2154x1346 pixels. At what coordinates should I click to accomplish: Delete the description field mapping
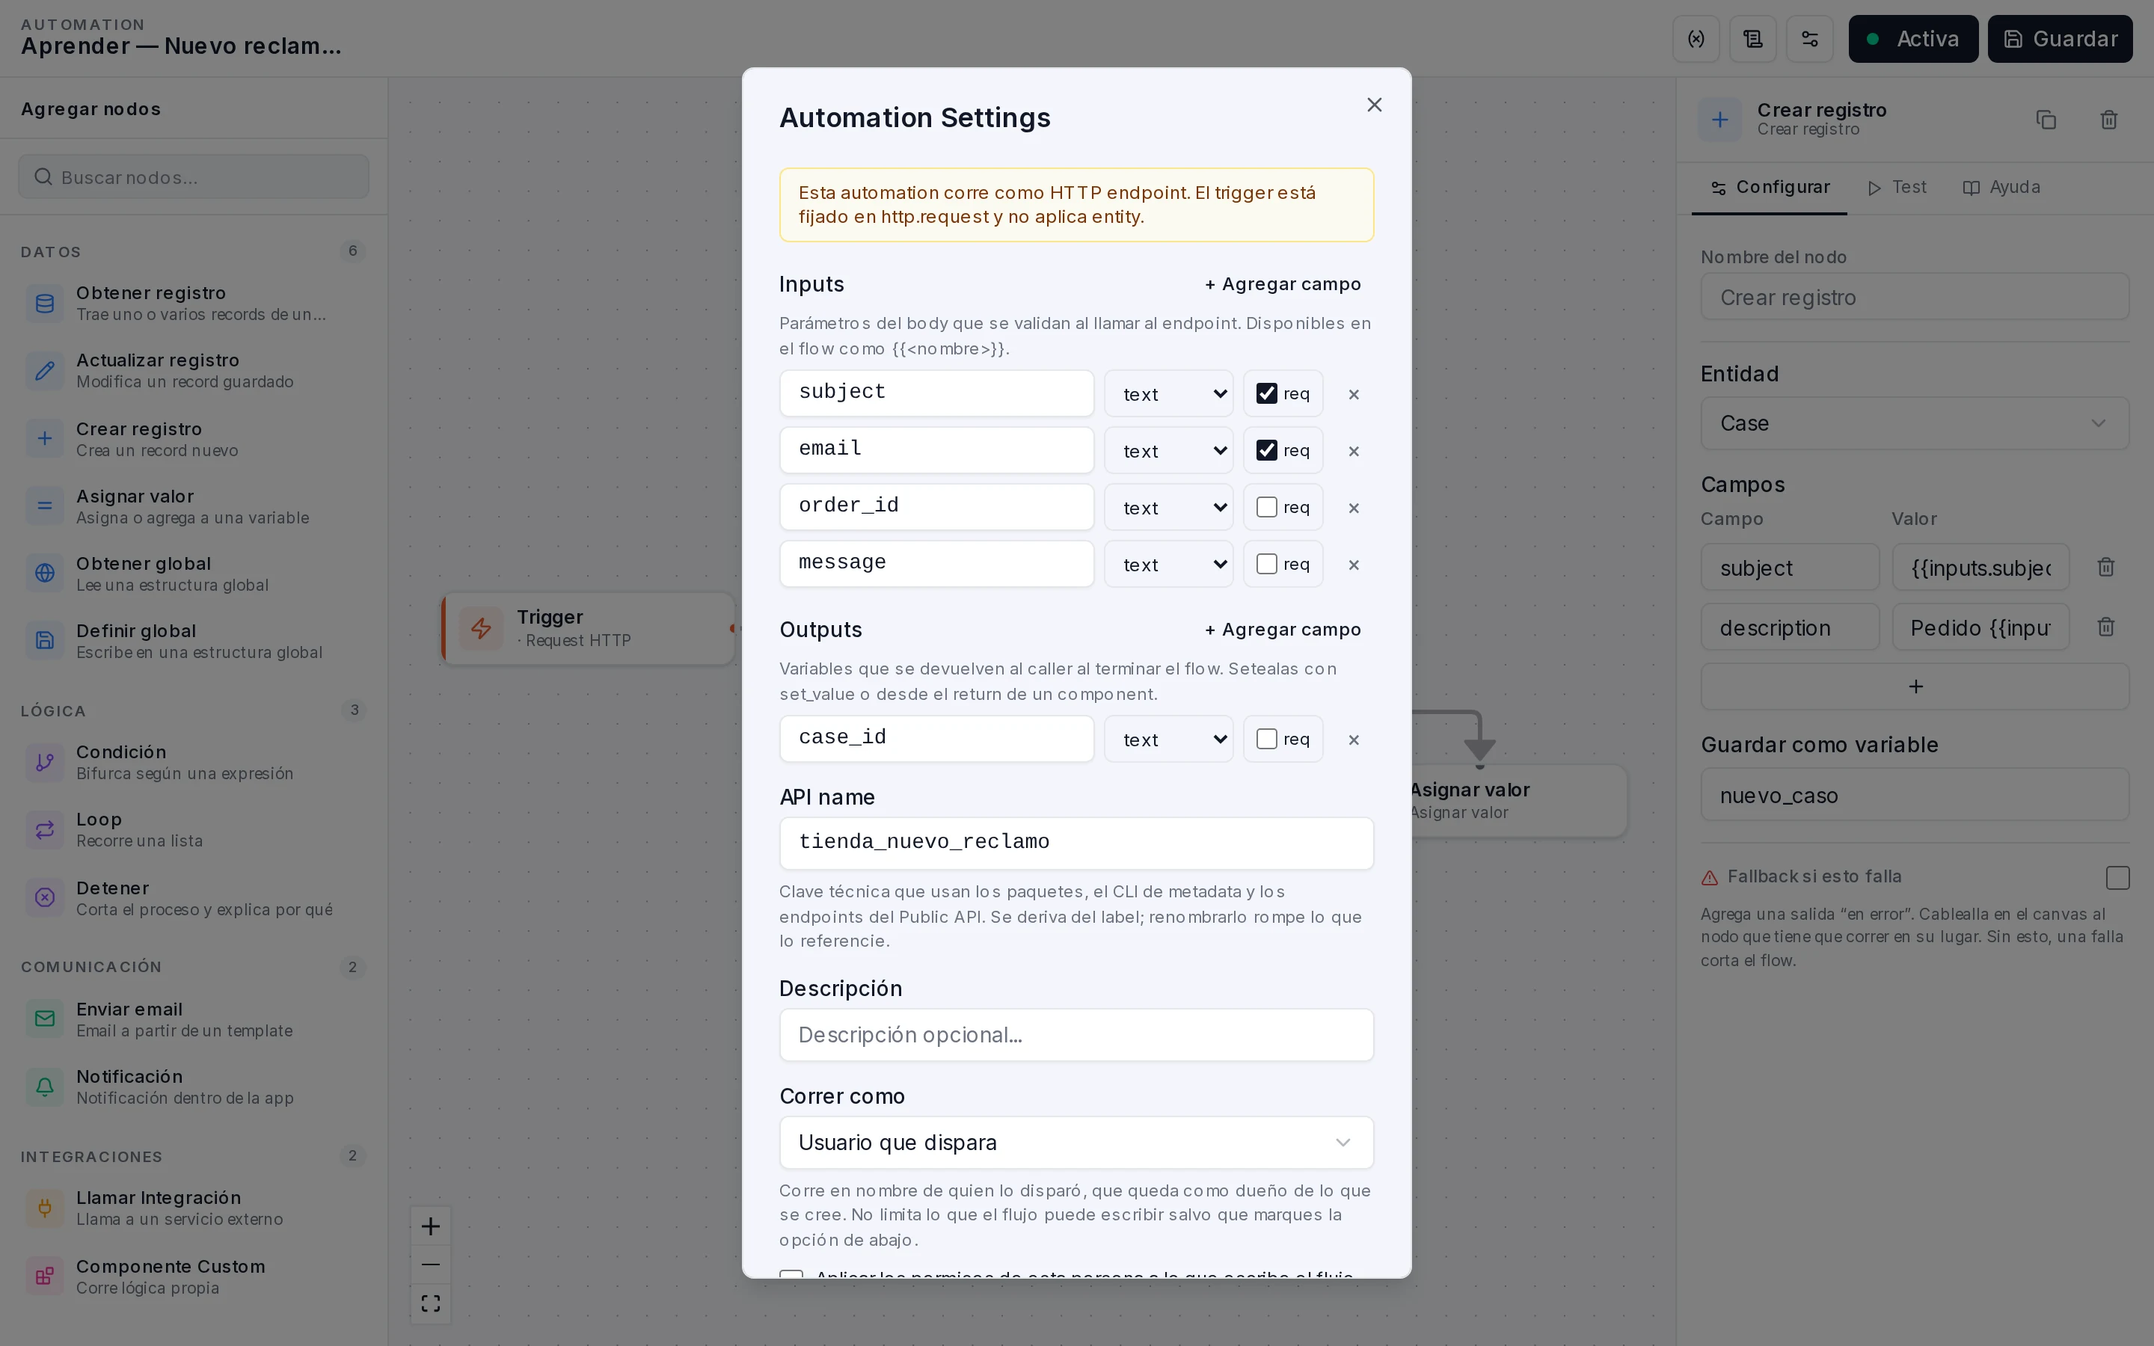click(2106, 627)
